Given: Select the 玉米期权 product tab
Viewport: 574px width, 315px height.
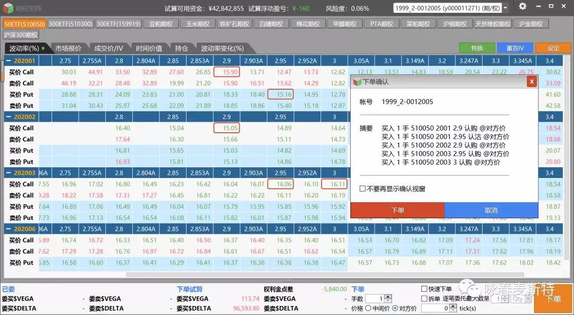Looking at the screenshot, I should pos(198,24).
